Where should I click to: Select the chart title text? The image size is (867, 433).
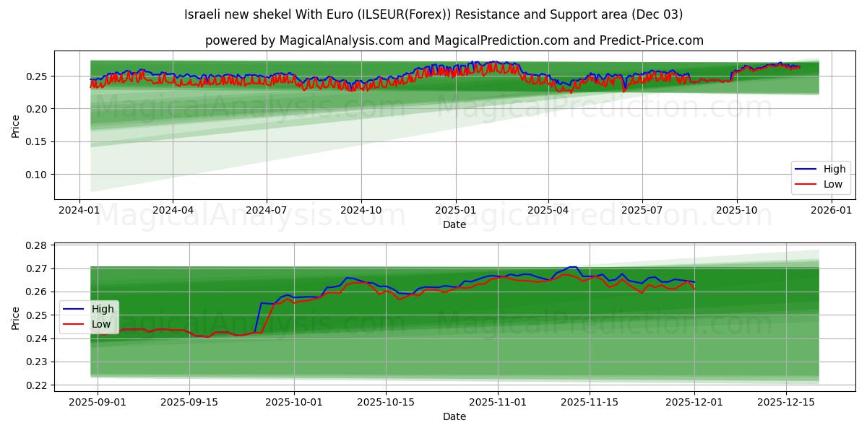pyautogui.click(x=433, y=12)
